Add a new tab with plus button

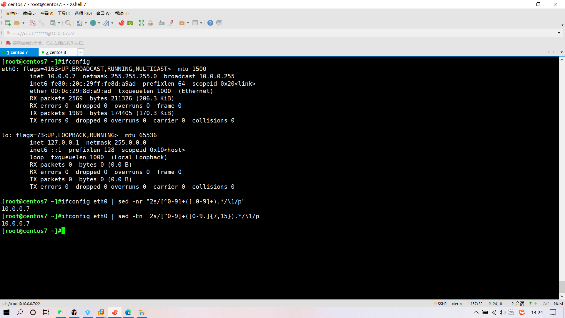pos(81,52)
